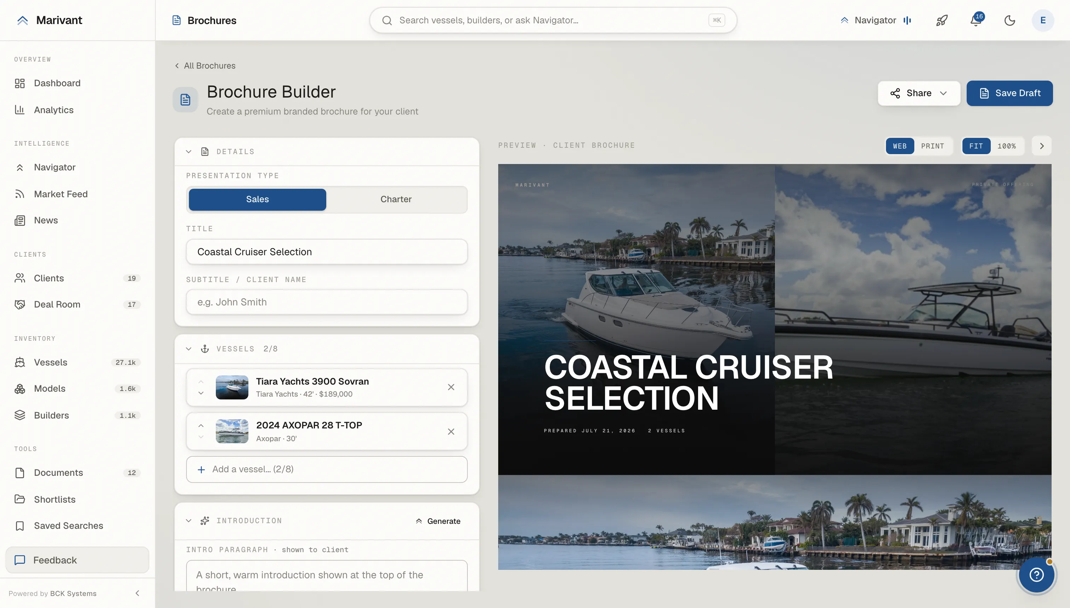
Task: Click the Details document icon
Action: pos(205,152)
